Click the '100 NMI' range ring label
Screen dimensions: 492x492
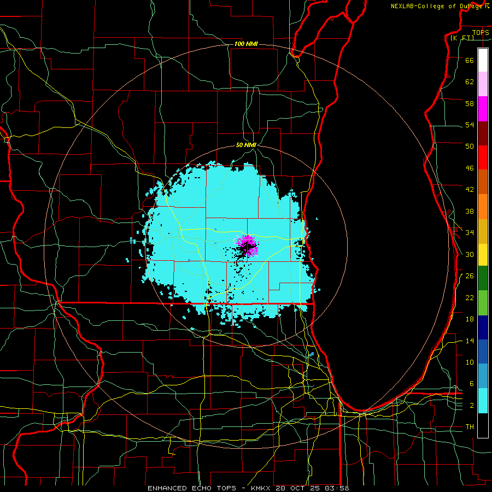(246, 44)
